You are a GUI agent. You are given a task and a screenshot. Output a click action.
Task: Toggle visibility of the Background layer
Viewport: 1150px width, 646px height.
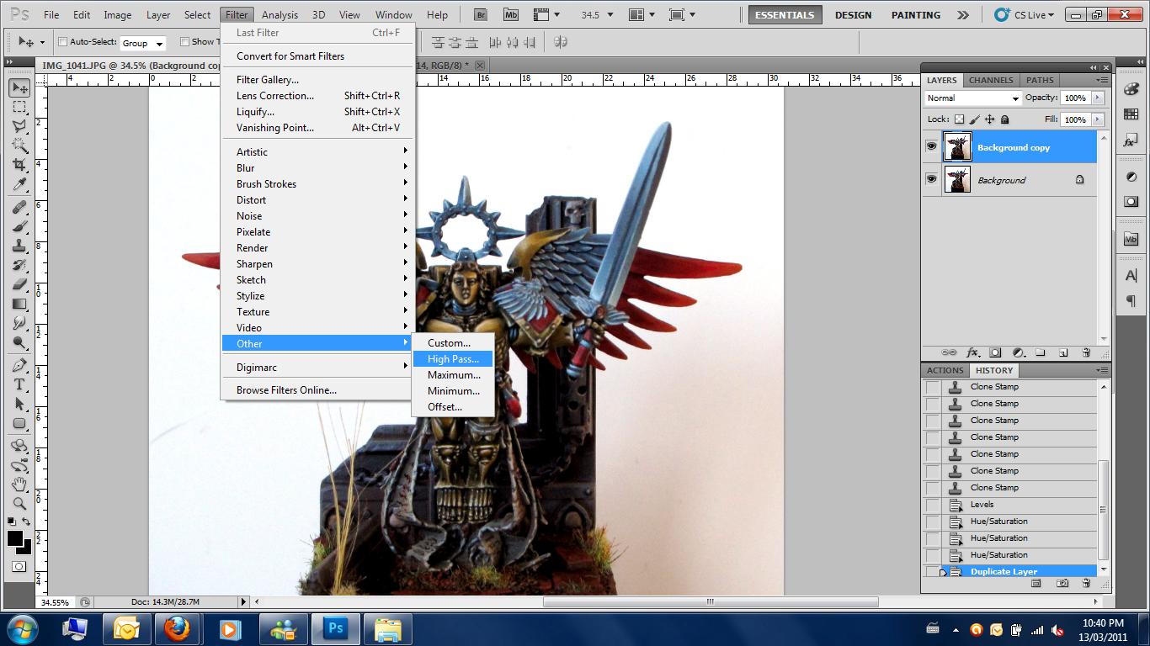pos(931,179)
